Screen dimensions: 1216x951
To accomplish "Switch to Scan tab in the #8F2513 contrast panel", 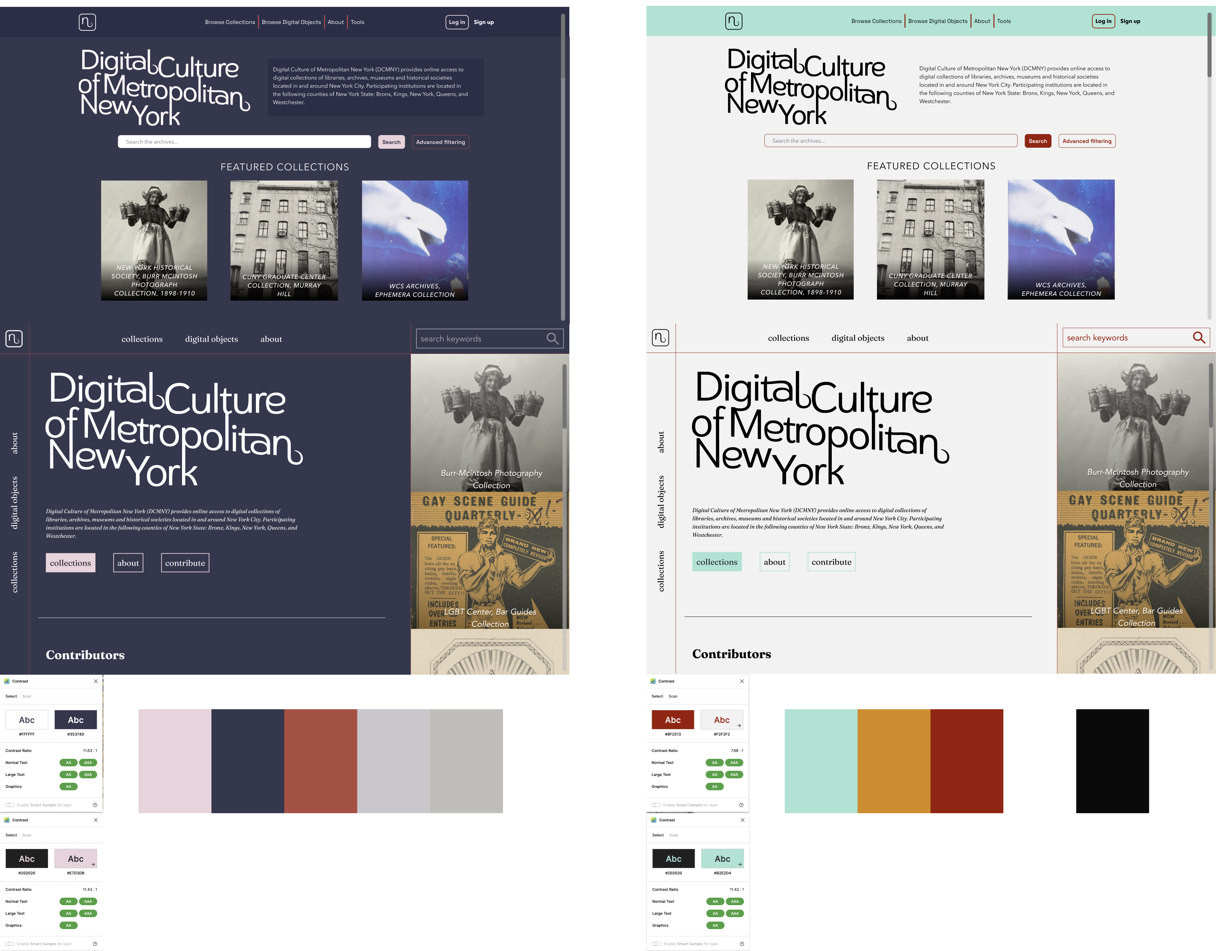I will pos(673,697).
